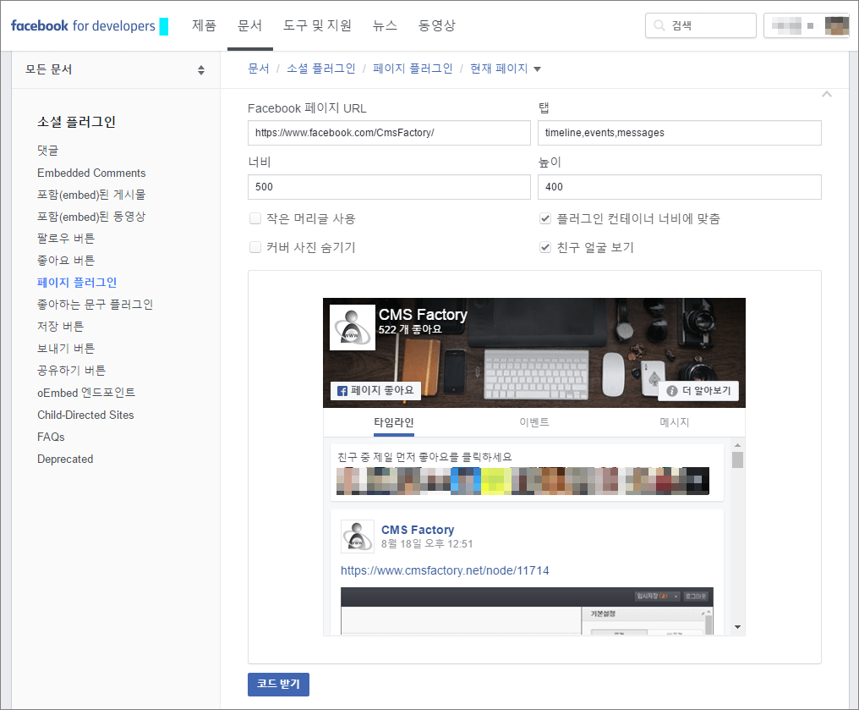
Task: Open Deprecated sidebar item
Action: point(65,459)
